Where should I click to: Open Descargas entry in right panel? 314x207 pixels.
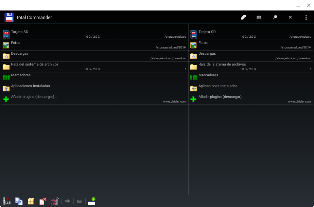[251, 56]
